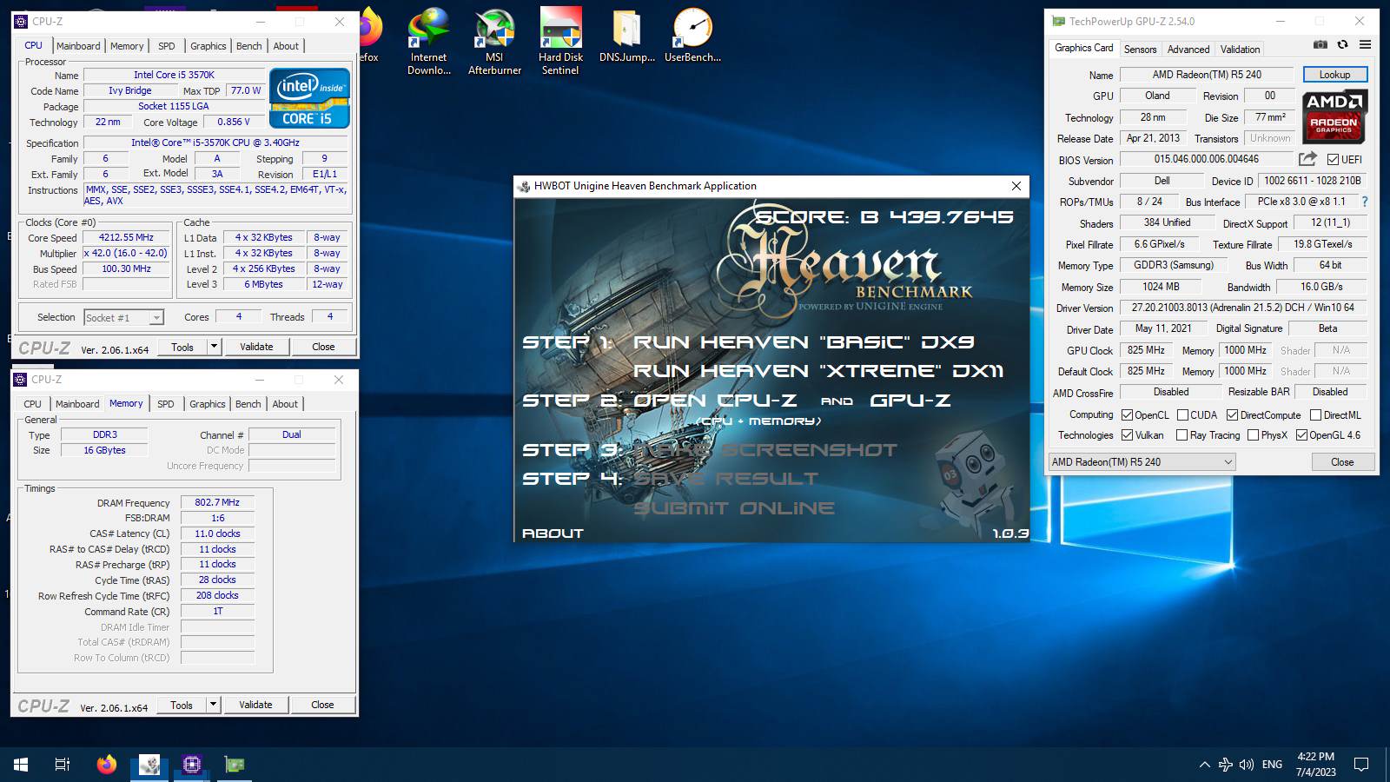Toggle the PhysX checkbox
The width and height of the screenshot is (1390, 782).
pyautogui.click(x=1253, y=435)
